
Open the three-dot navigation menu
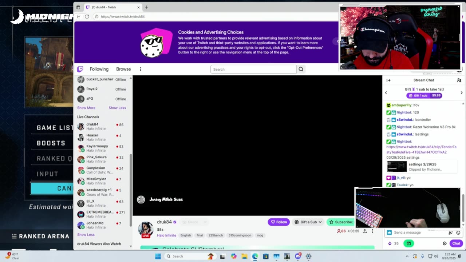click(x=141, y=69)
